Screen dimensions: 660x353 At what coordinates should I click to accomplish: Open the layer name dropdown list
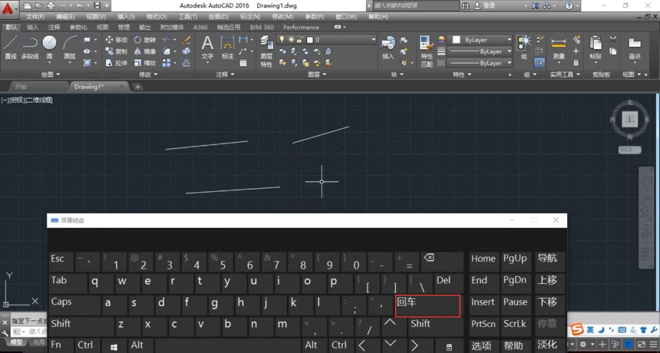pyautogui.click(x=341, y=40)
